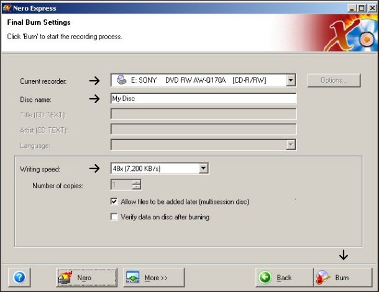Viewport: 379px width, 292px height.
Task: Click the disabled Options... button
Action: point(334,80)
